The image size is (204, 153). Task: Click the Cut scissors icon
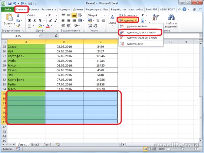click(18, 15)
